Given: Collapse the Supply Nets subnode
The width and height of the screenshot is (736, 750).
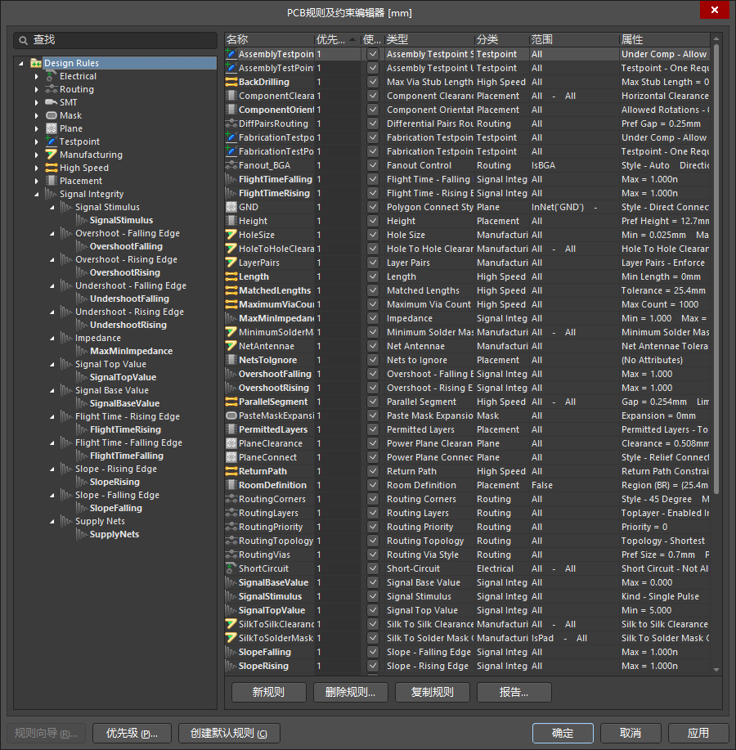Looking at the screenshot, I should (52, 521).
